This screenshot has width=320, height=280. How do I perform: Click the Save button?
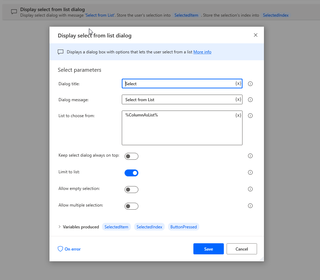pos(209,249)
